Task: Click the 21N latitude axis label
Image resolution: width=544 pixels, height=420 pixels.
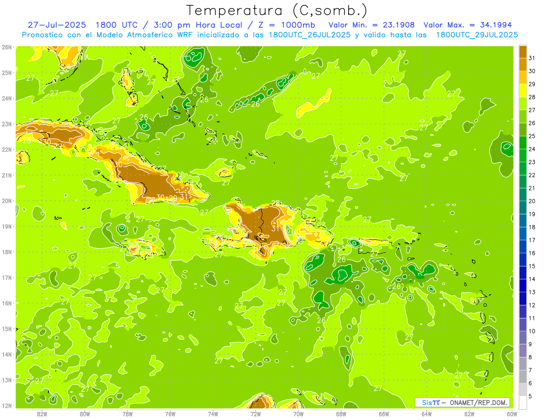Action: tap(7, 175)
